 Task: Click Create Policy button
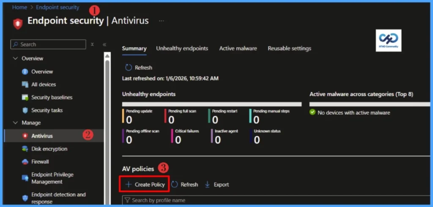pos(145,184)
